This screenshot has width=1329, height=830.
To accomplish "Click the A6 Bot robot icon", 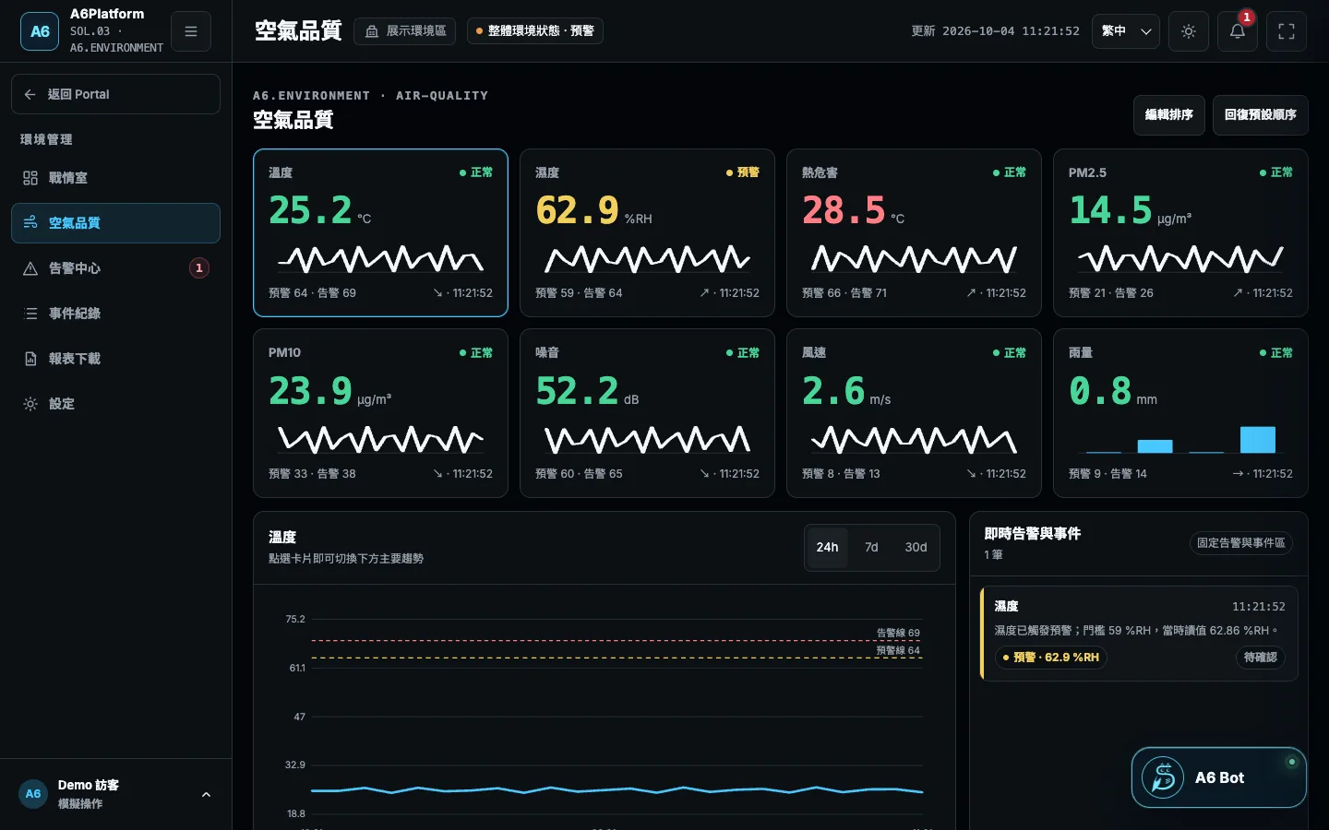I will pyautogui.click(x=1163, y=777).
